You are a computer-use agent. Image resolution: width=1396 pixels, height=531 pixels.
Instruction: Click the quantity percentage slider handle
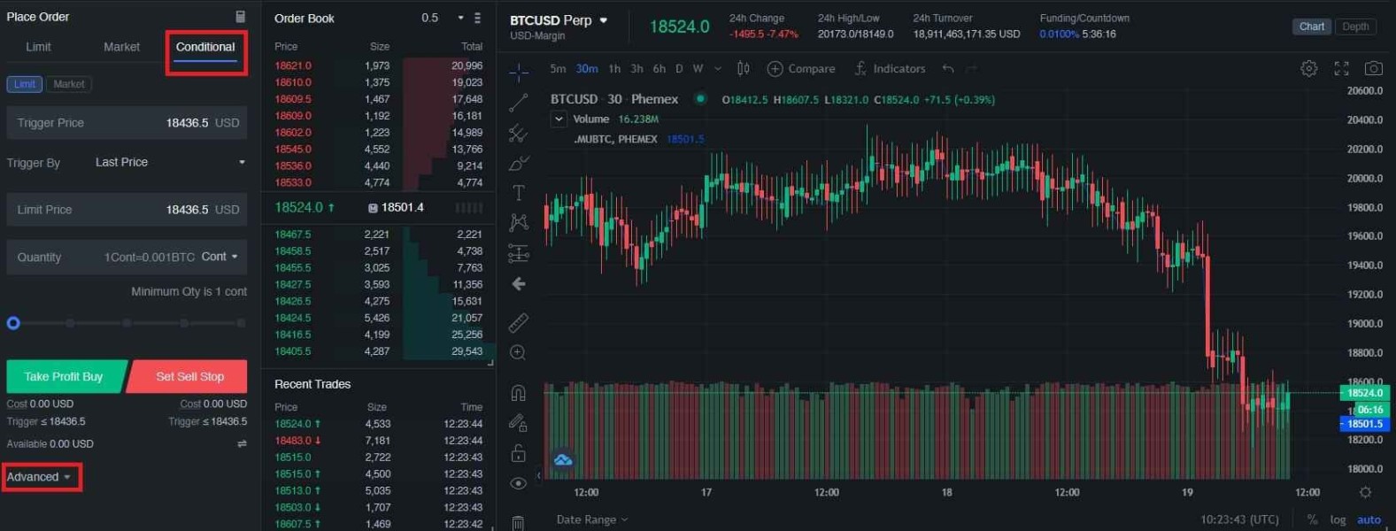pyautogui.click(x=13, y=323)
